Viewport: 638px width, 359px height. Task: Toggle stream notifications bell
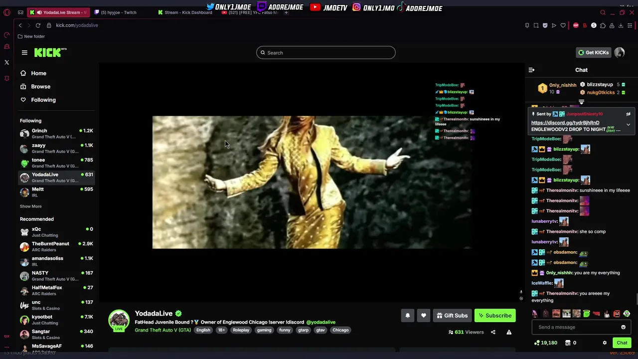pos(407,316)
